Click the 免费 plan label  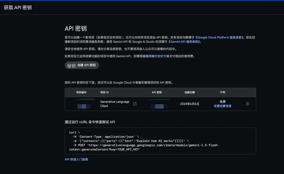[223, 102]
